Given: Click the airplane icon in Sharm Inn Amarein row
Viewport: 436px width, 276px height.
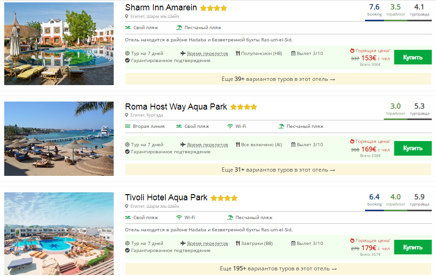Looking at the screenshot, I should pyautogui.click(x=183, y=53).
